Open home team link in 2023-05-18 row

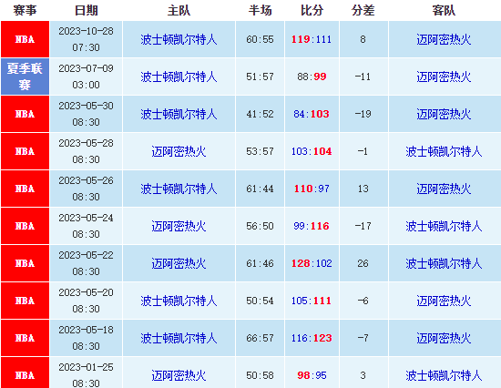pyautogui.click(x=179, y=339)
